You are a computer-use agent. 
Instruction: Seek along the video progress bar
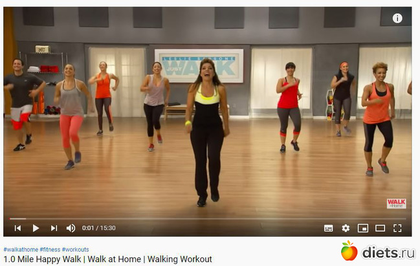click(x=208, y=219)
